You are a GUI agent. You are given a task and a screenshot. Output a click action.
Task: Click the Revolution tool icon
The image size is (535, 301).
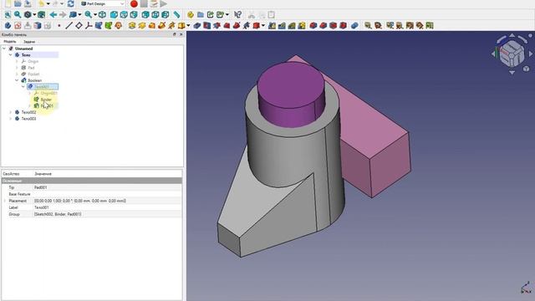[142, 26]
